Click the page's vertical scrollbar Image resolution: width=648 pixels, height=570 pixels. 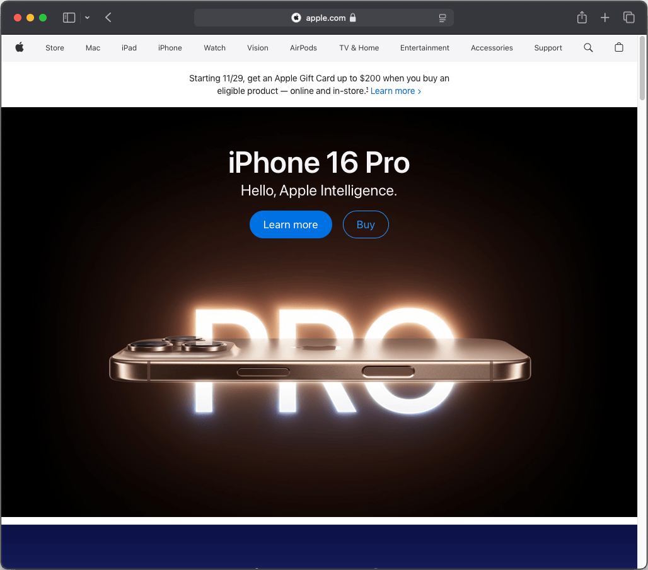click(x=642, y=69)
